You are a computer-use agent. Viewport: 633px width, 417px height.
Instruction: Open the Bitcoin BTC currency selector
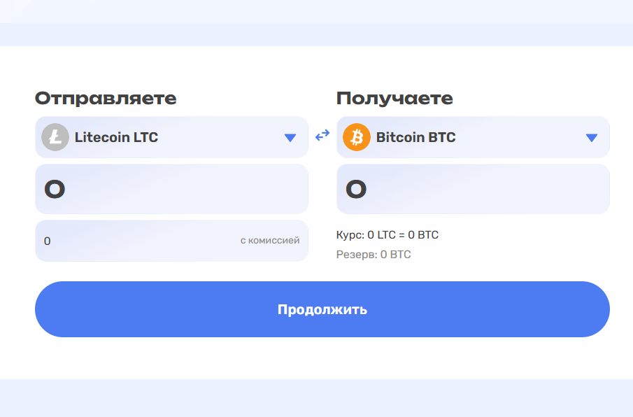pos(473,137)
